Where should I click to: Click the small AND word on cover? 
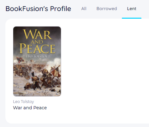point(37,42)
